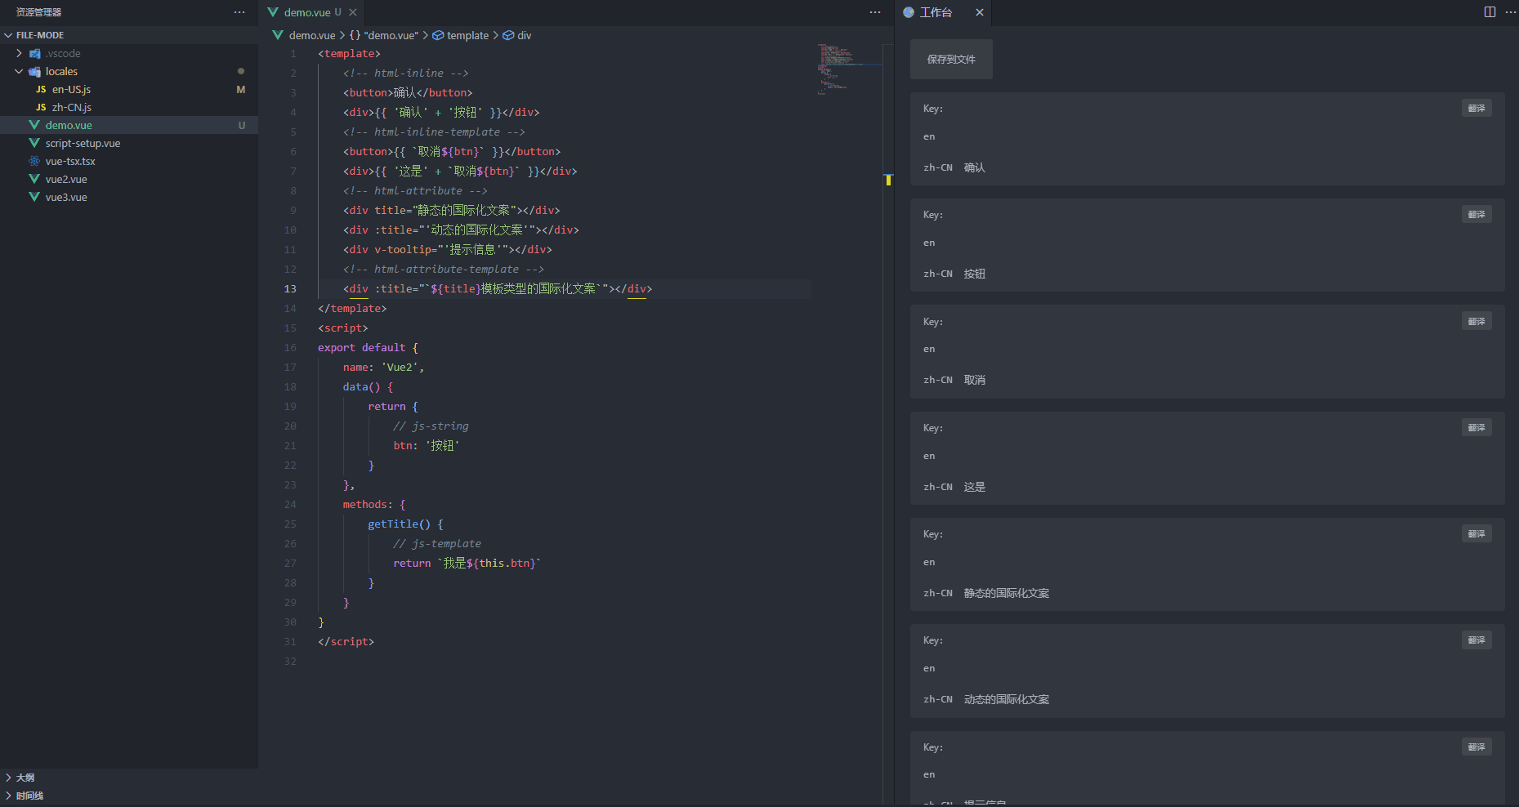Image resolution: width=1519 pixels, height=807 pixels.
Task: Click 翻译 for the 取消 entry
Action: (x=1477, y=321)
